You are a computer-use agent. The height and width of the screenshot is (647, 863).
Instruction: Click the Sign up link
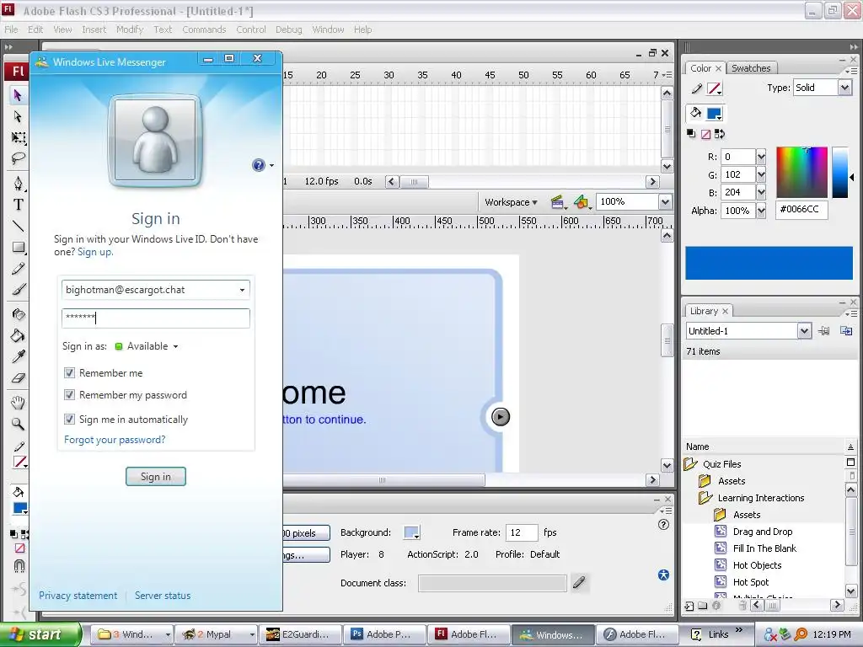[x=94, y=252]
